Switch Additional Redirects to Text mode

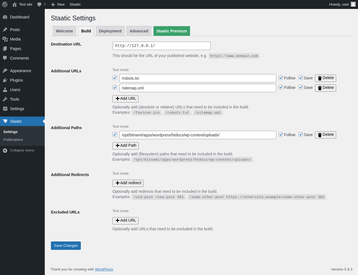(121, 174)
